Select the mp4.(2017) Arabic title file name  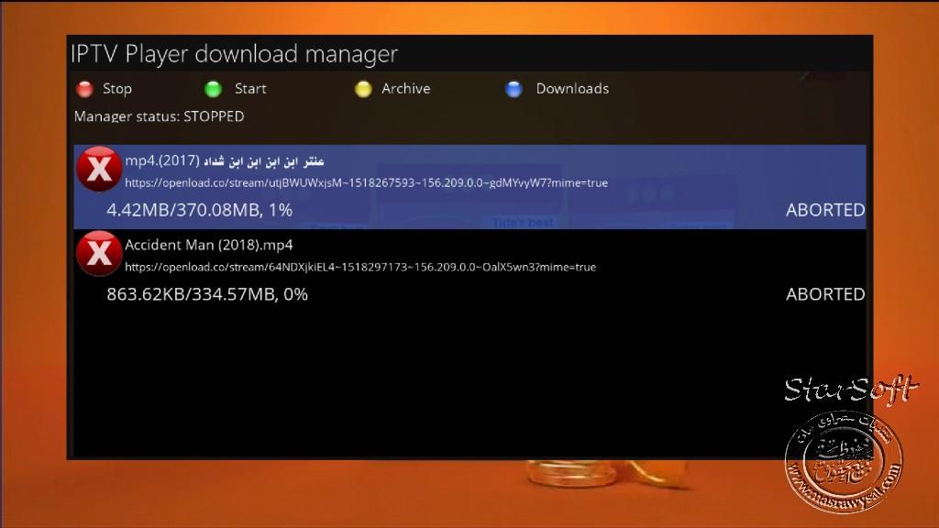(x=225, y=160)
